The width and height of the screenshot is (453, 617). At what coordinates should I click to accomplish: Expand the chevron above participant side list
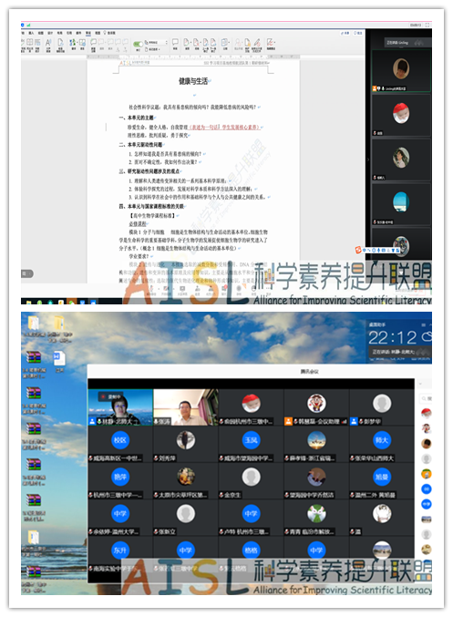tap(420, 384)
